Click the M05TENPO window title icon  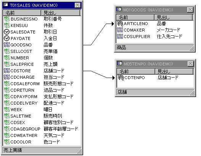pyautogui.click(x=119, y=63)
